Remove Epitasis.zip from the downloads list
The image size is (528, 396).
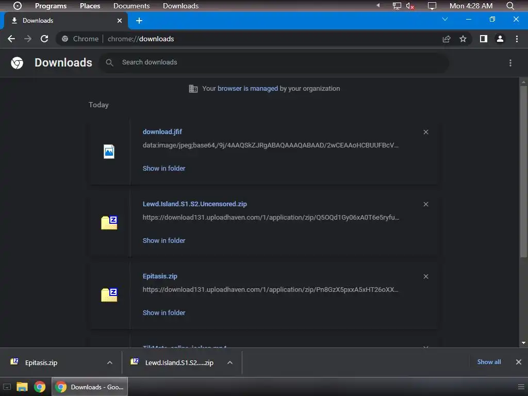pyautogui.click(x=426, y=276)
